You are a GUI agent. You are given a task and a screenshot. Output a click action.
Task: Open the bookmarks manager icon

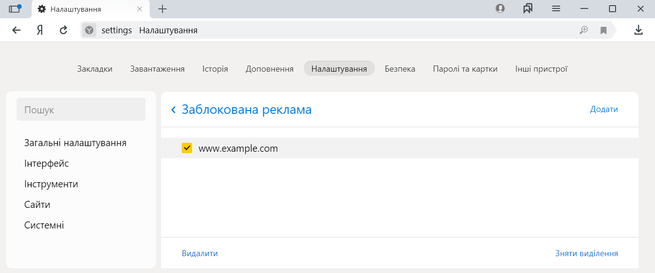pyautogui.click(x=528, y=9)
